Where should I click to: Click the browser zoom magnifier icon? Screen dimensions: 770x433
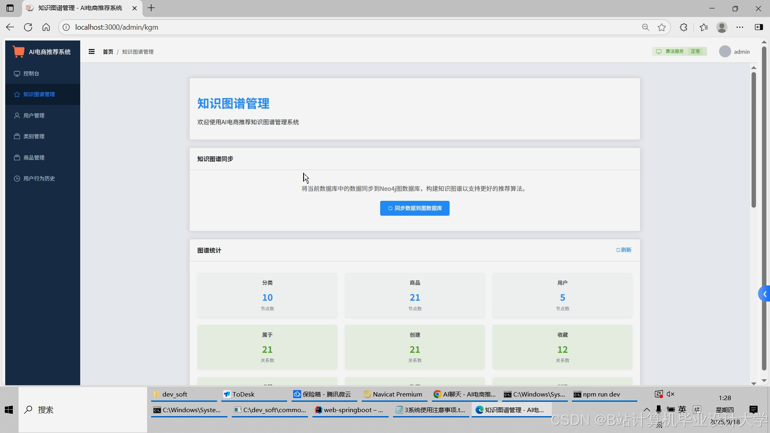pyautogui.click(x=645, y=27)
